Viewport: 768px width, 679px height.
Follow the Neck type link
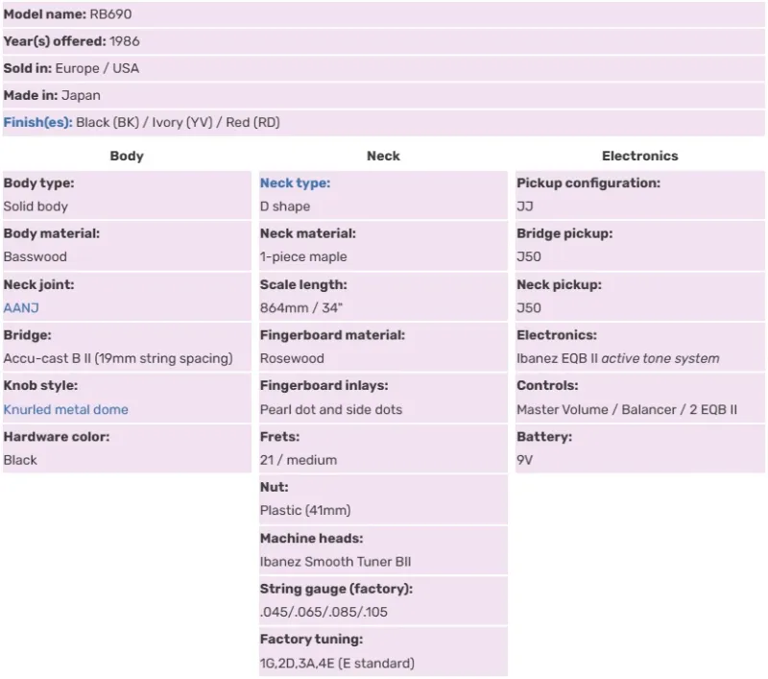point(295,183)
